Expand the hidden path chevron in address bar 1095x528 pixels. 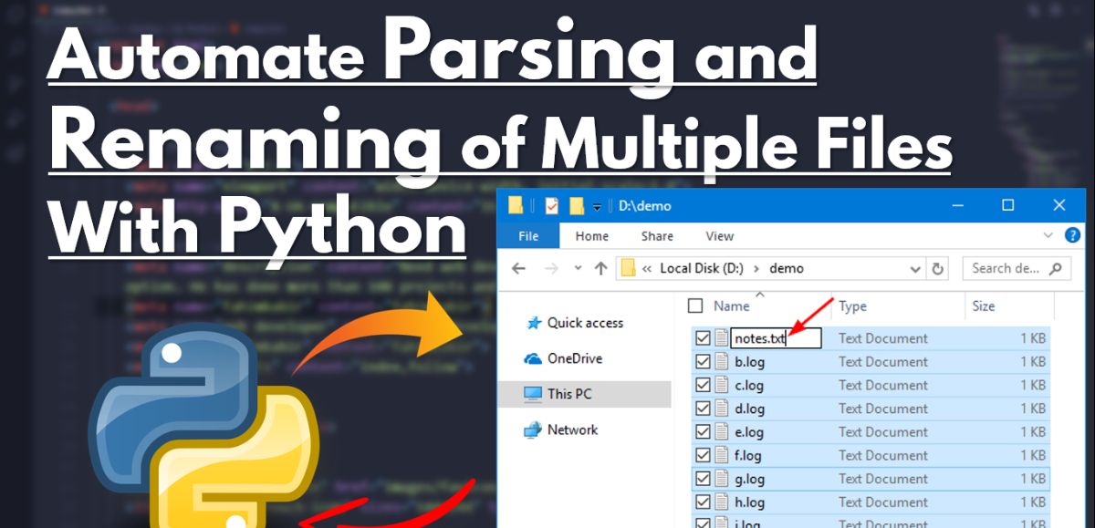tap(647, 269)
